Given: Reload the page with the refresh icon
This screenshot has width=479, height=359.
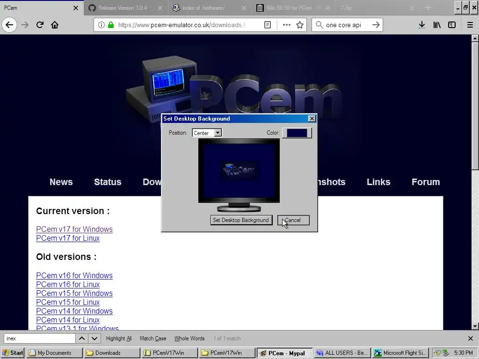Looking at the screenshot, I should [40, 25].
